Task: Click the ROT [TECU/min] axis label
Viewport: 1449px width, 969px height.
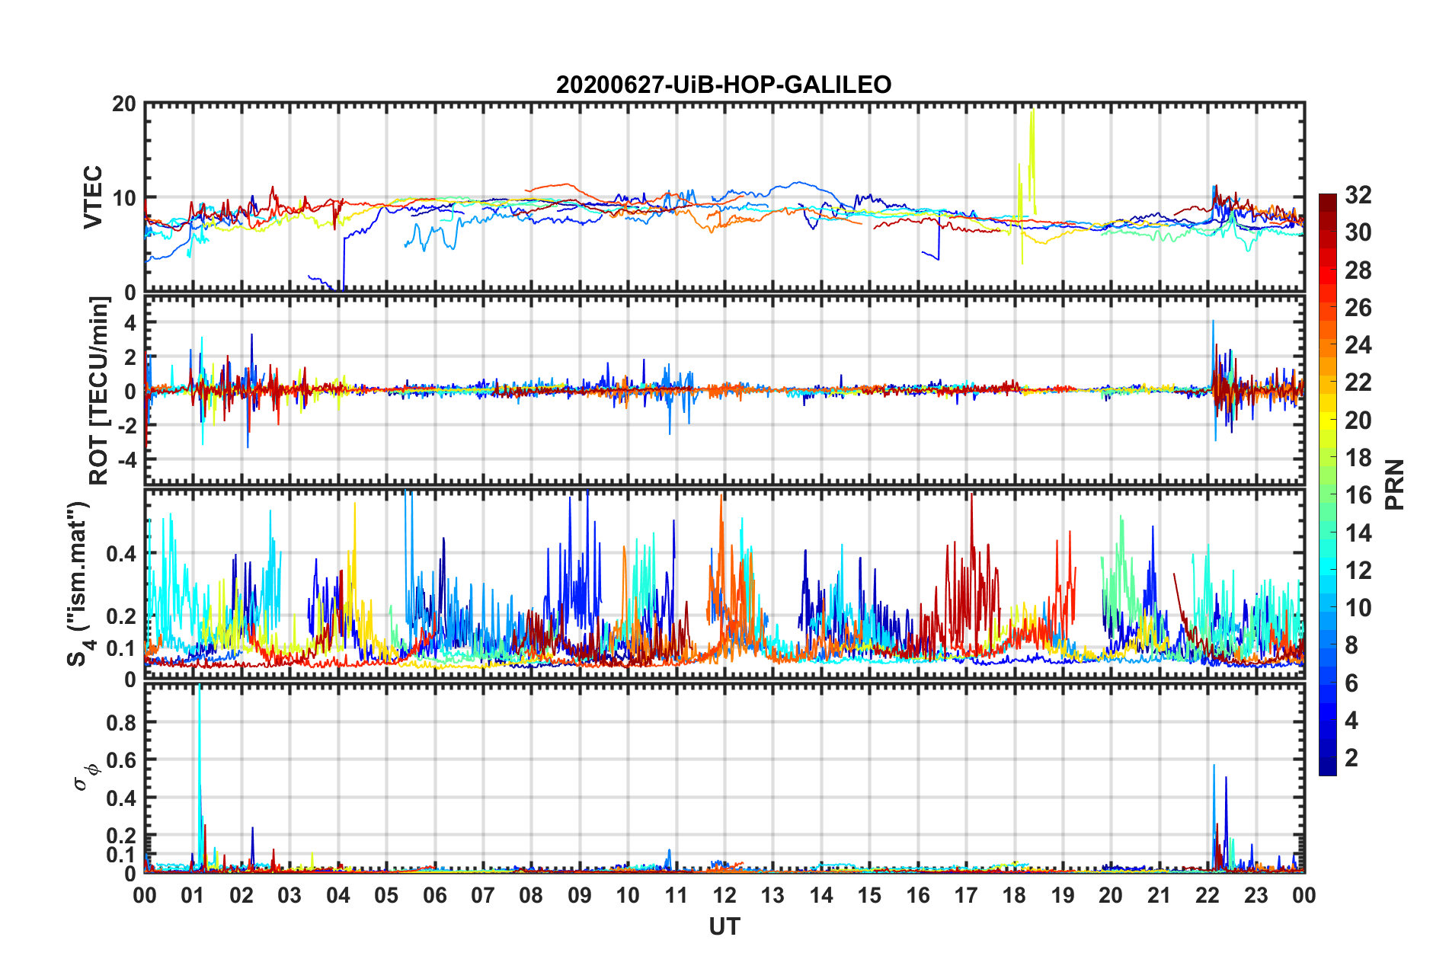Action: 99,391
